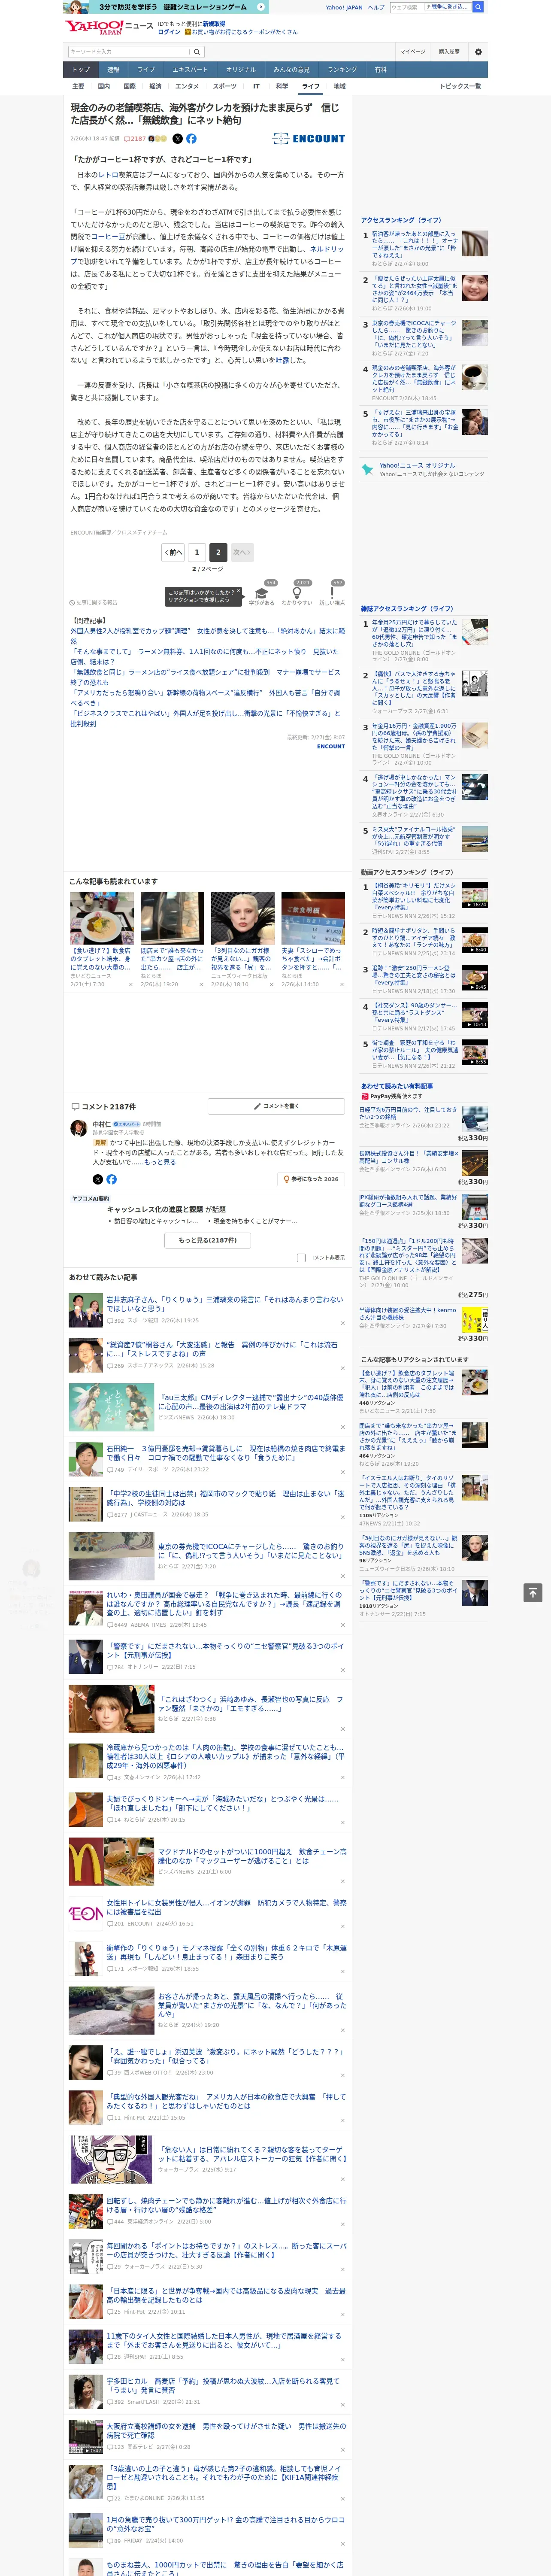
Task: Expand expert comment via もっと見る link
Action: 160,1162
